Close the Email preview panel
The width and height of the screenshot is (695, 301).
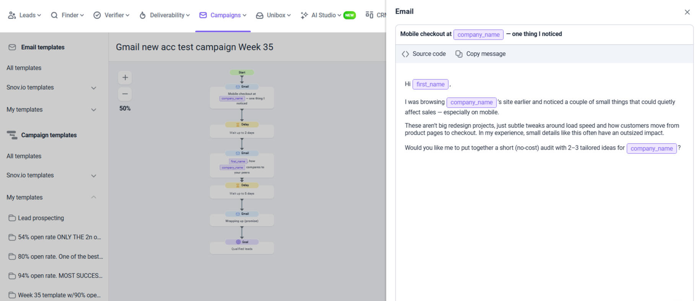[x=687, y=12]
